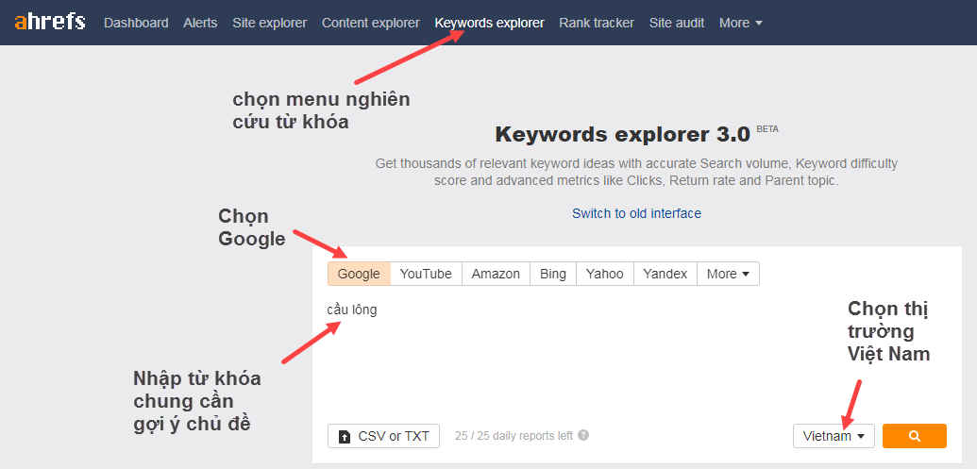Open the Rank tracker page
Screen dimensions: 977x469
[597, 23]
